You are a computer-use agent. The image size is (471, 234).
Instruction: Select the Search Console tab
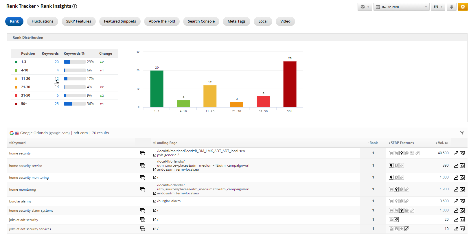pos(201,21)
